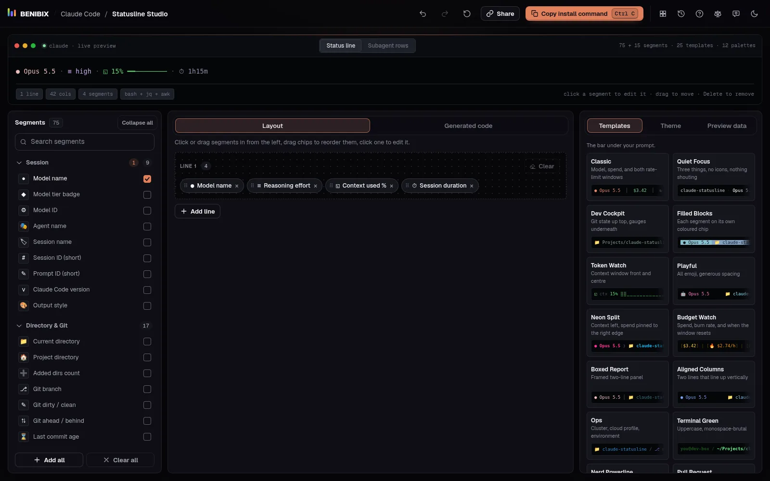Open the Theme tab
Viewport: 770px width, 481px height.
(x=670, y=126)
